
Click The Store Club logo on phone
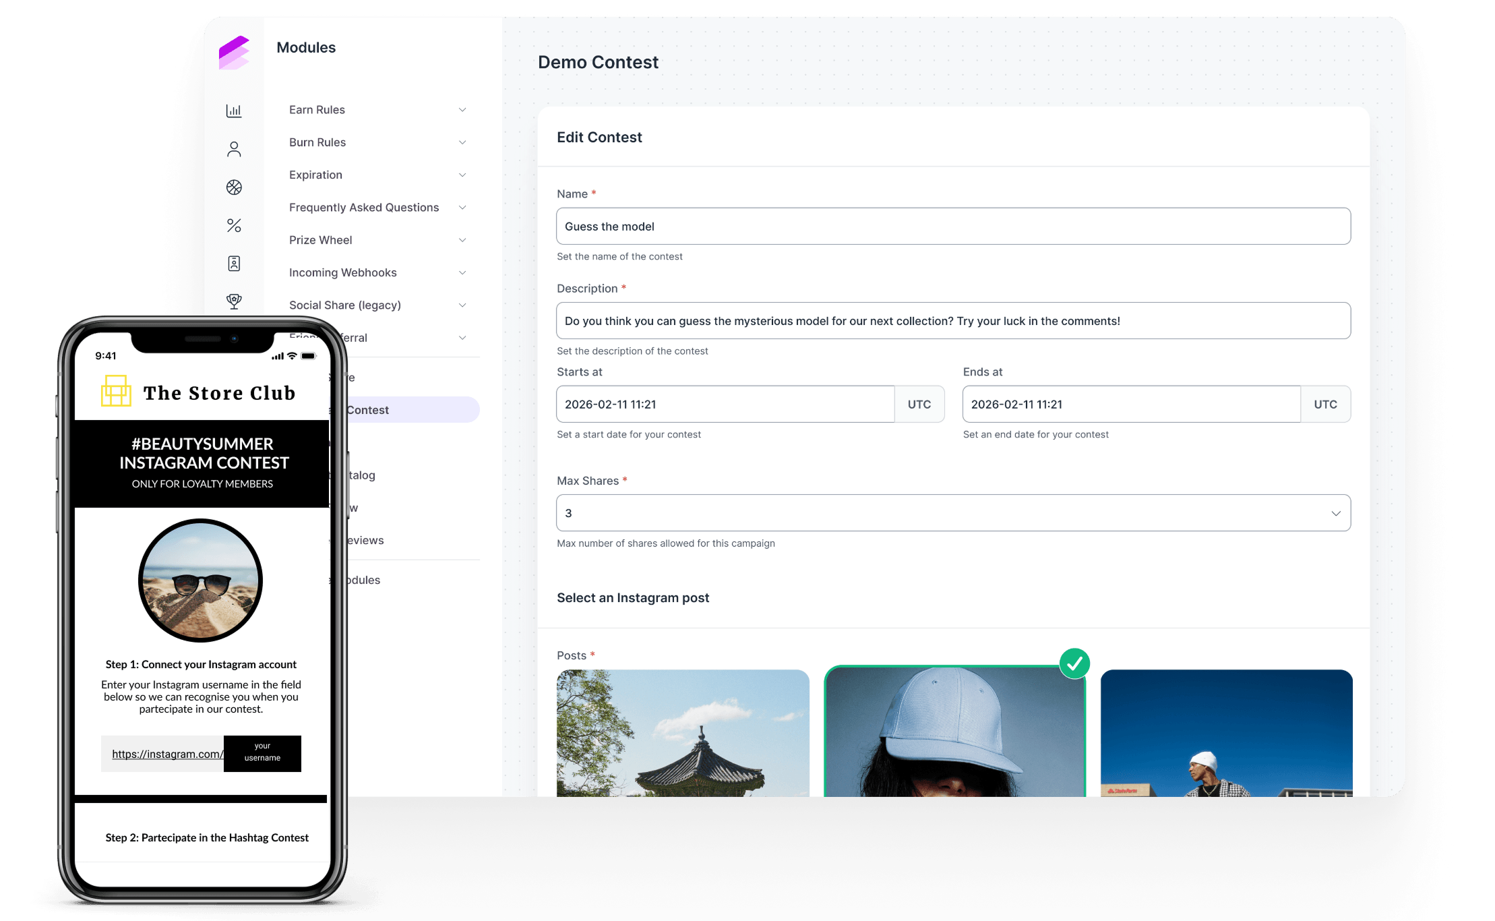pos(199,392)
